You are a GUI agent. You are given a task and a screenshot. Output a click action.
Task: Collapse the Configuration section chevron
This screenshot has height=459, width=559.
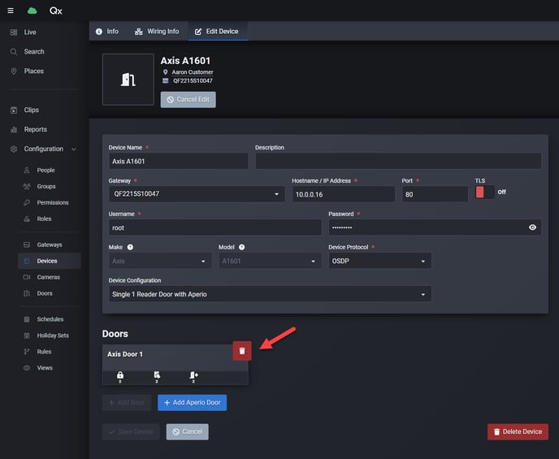(x=74, y=149)
